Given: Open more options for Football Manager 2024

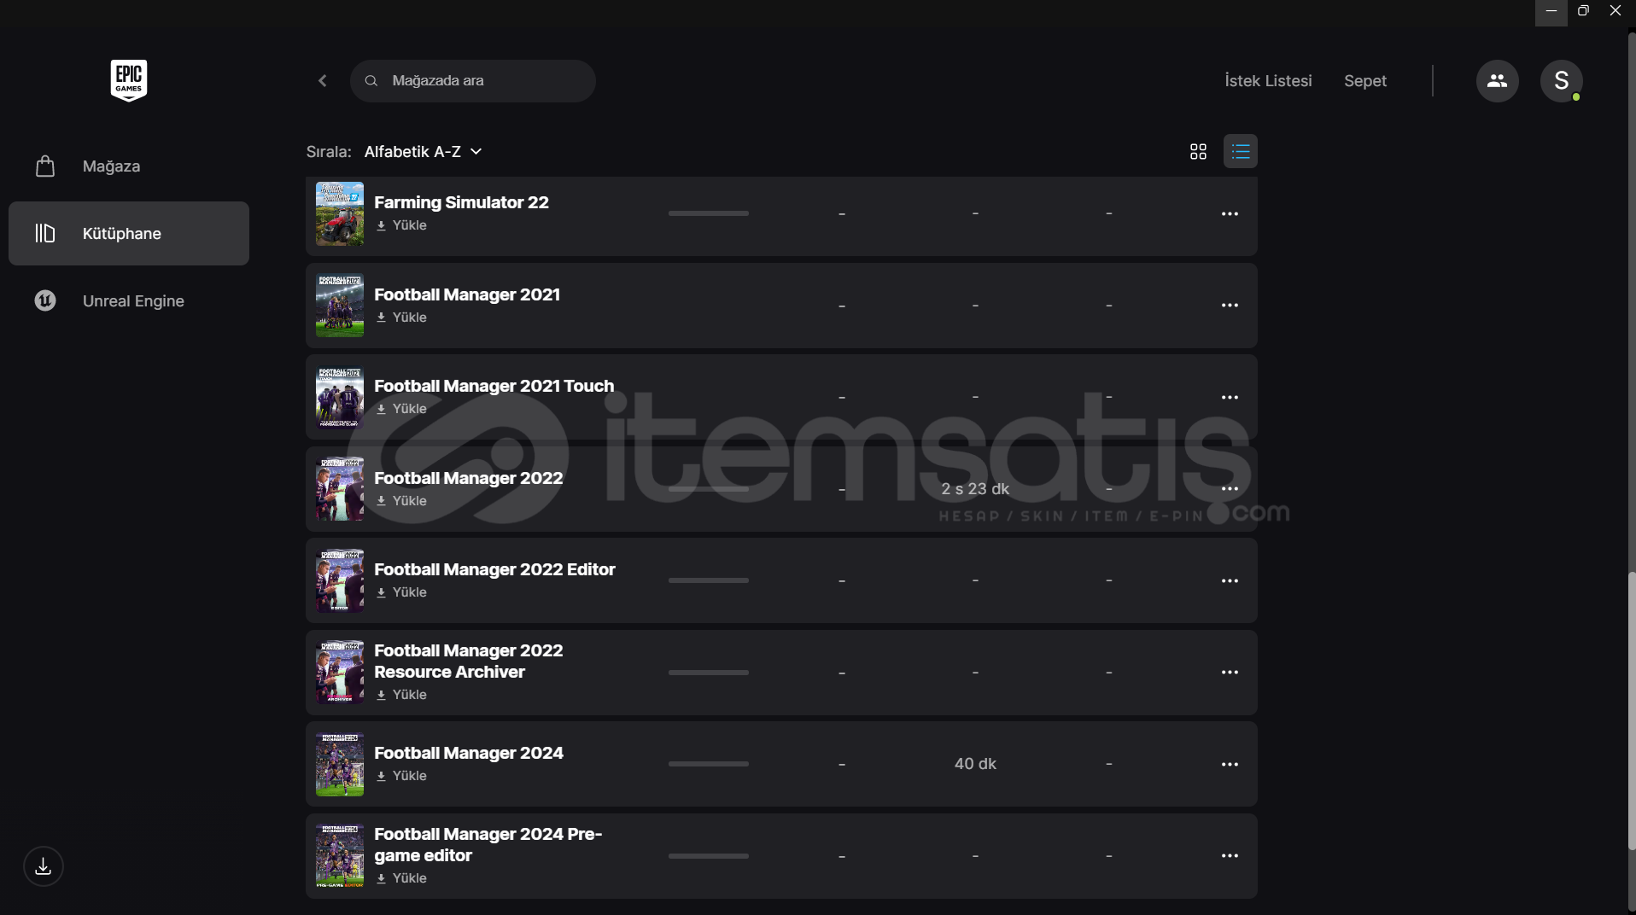Looking at the screenshot, I should click(x=1230, y=764).
